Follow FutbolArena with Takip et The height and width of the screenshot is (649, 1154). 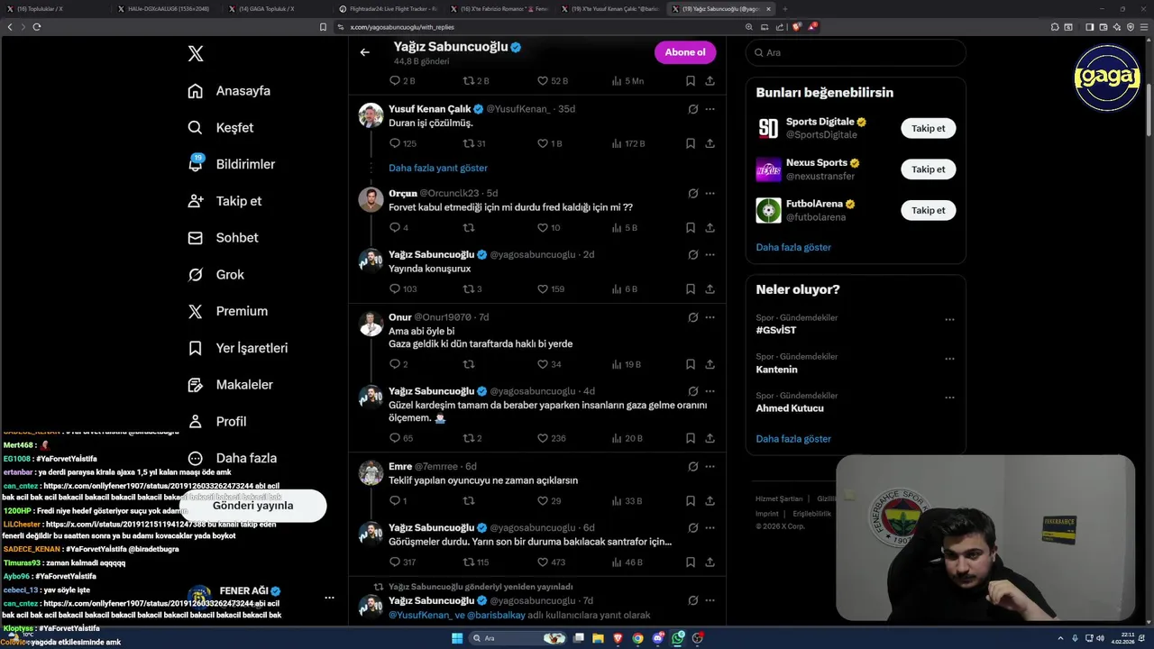point(928,210)
